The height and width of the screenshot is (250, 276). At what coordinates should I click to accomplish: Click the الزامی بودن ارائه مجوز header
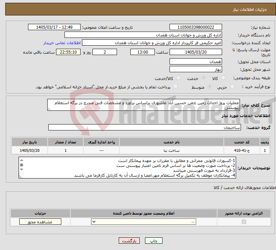click(244, 213)
